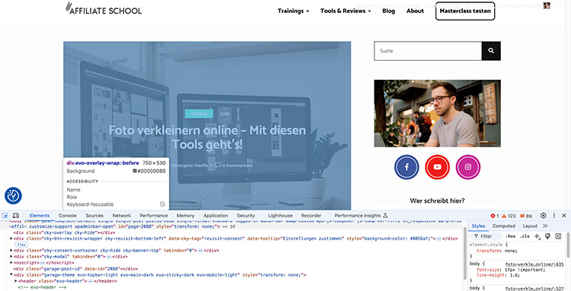
Task: Click the issues count 89 indicator
Action: (x=526, y=216)
